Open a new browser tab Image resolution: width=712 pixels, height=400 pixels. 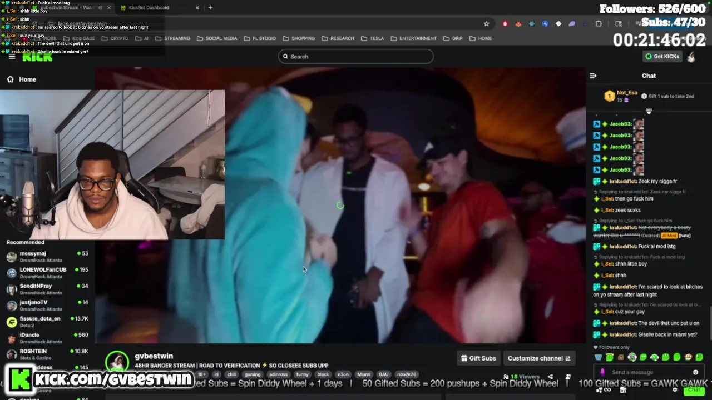[x=210, y=8]
